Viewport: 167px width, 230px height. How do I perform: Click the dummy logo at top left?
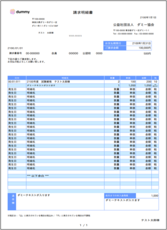click(x=20, y=12)
